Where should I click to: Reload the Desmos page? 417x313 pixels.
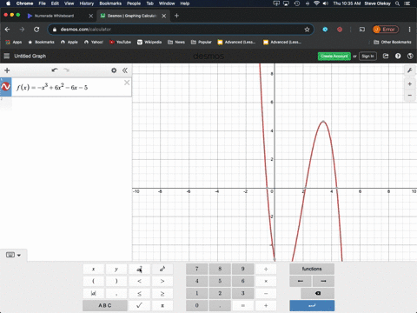pyautogui.click(x=36, y=30)
